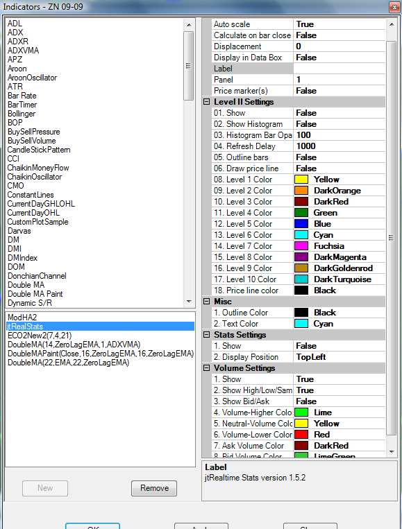This screenshot has width=402, height=529.
Task: Collapse the Level II Settings section
Action: coord(207,101)
